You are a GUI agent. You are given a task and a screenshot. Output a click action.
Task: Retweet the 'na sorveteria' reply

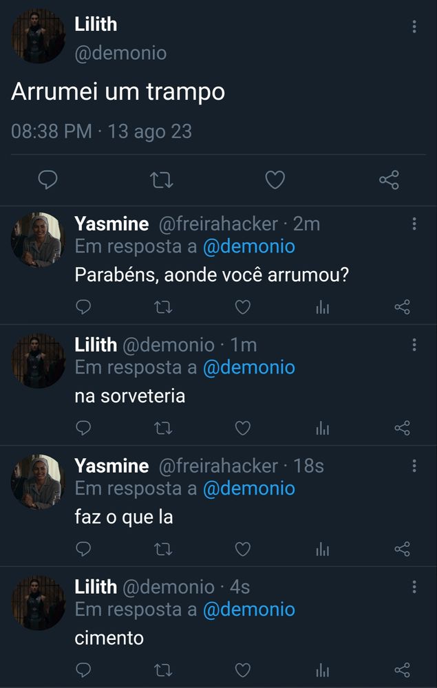163,429
